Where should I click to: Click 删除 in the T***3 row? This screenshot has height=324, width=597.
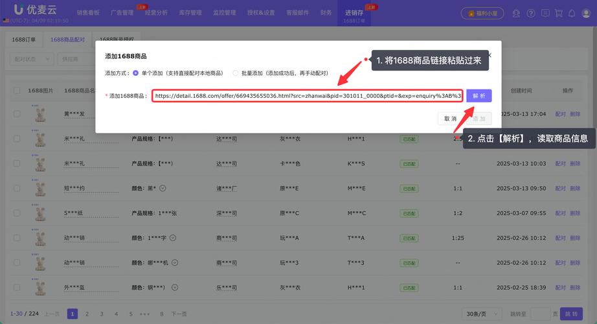click(575, 262)
